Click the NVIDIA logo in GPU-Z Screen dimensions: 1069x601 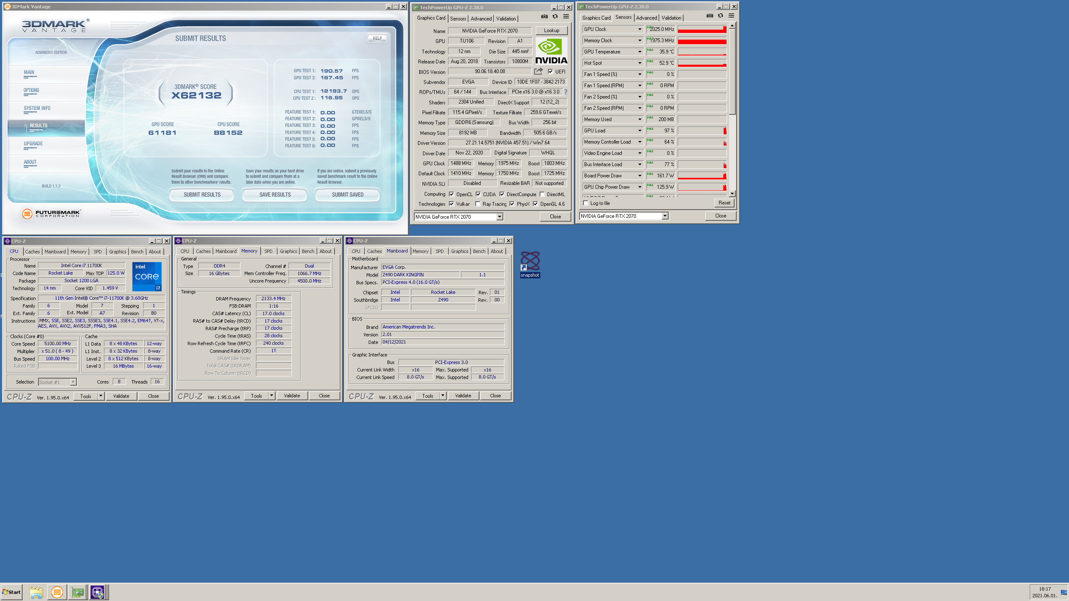tap(551, 51)
